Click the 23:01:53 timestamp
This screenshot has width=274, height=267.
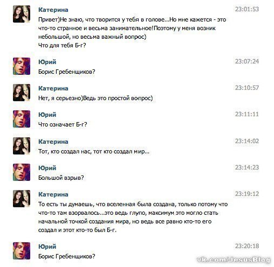(x=247, y=9)
